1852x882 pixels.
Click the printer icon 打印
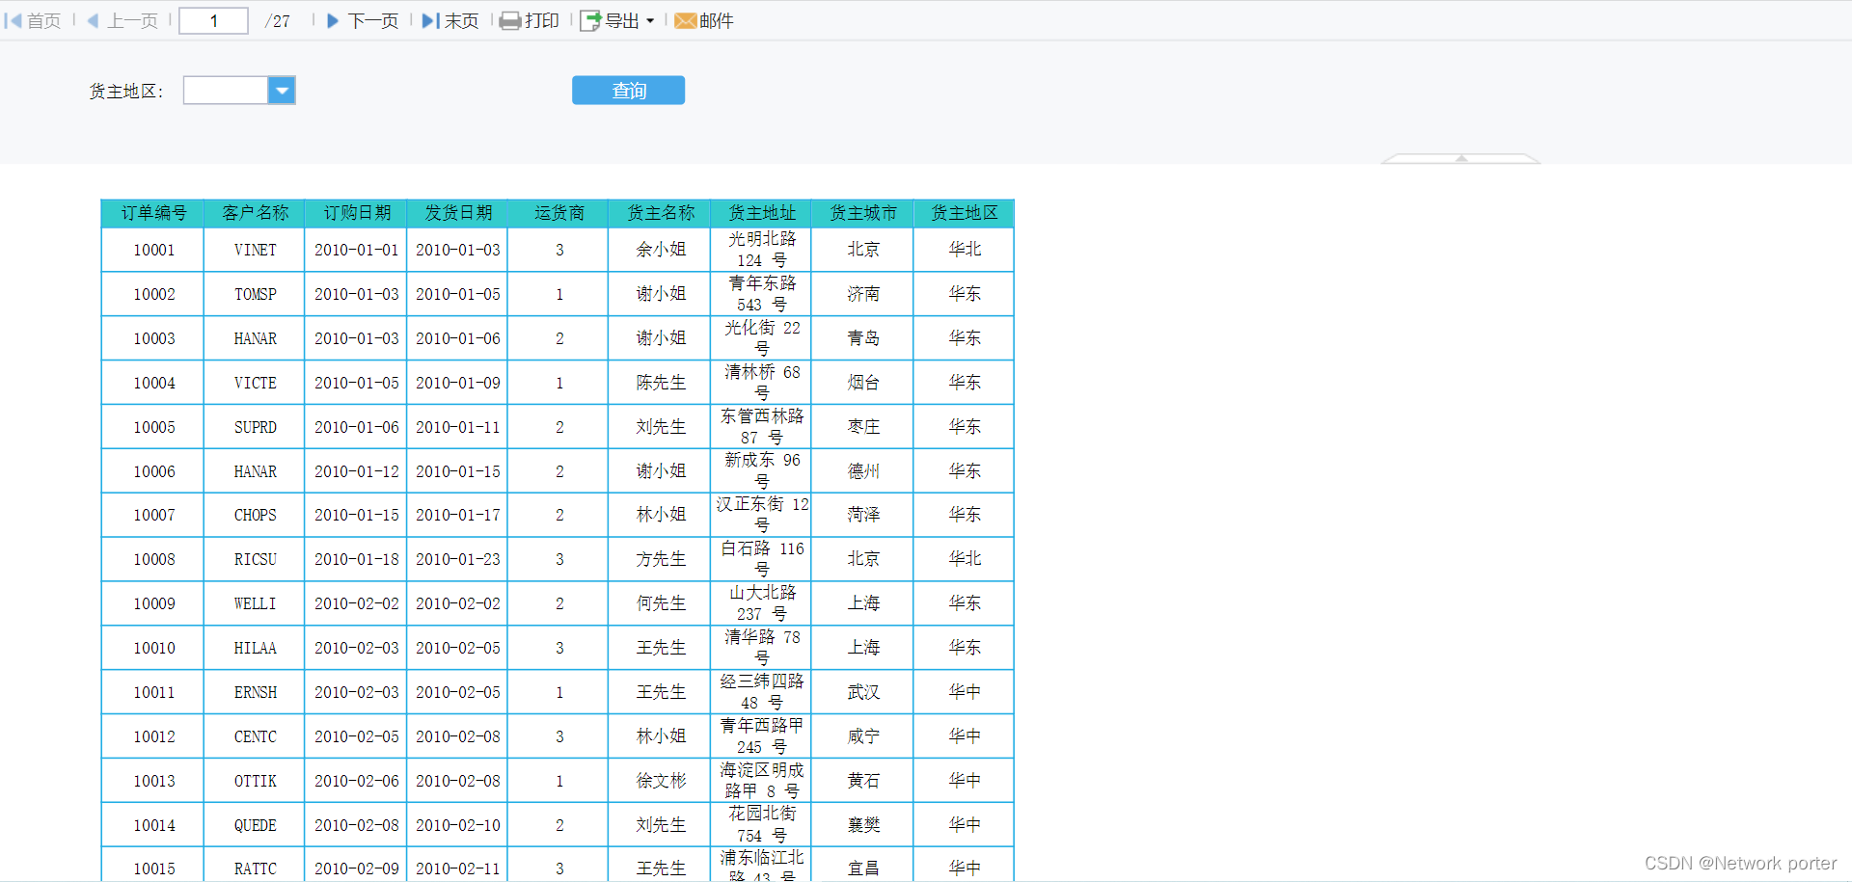pos(510,21)
